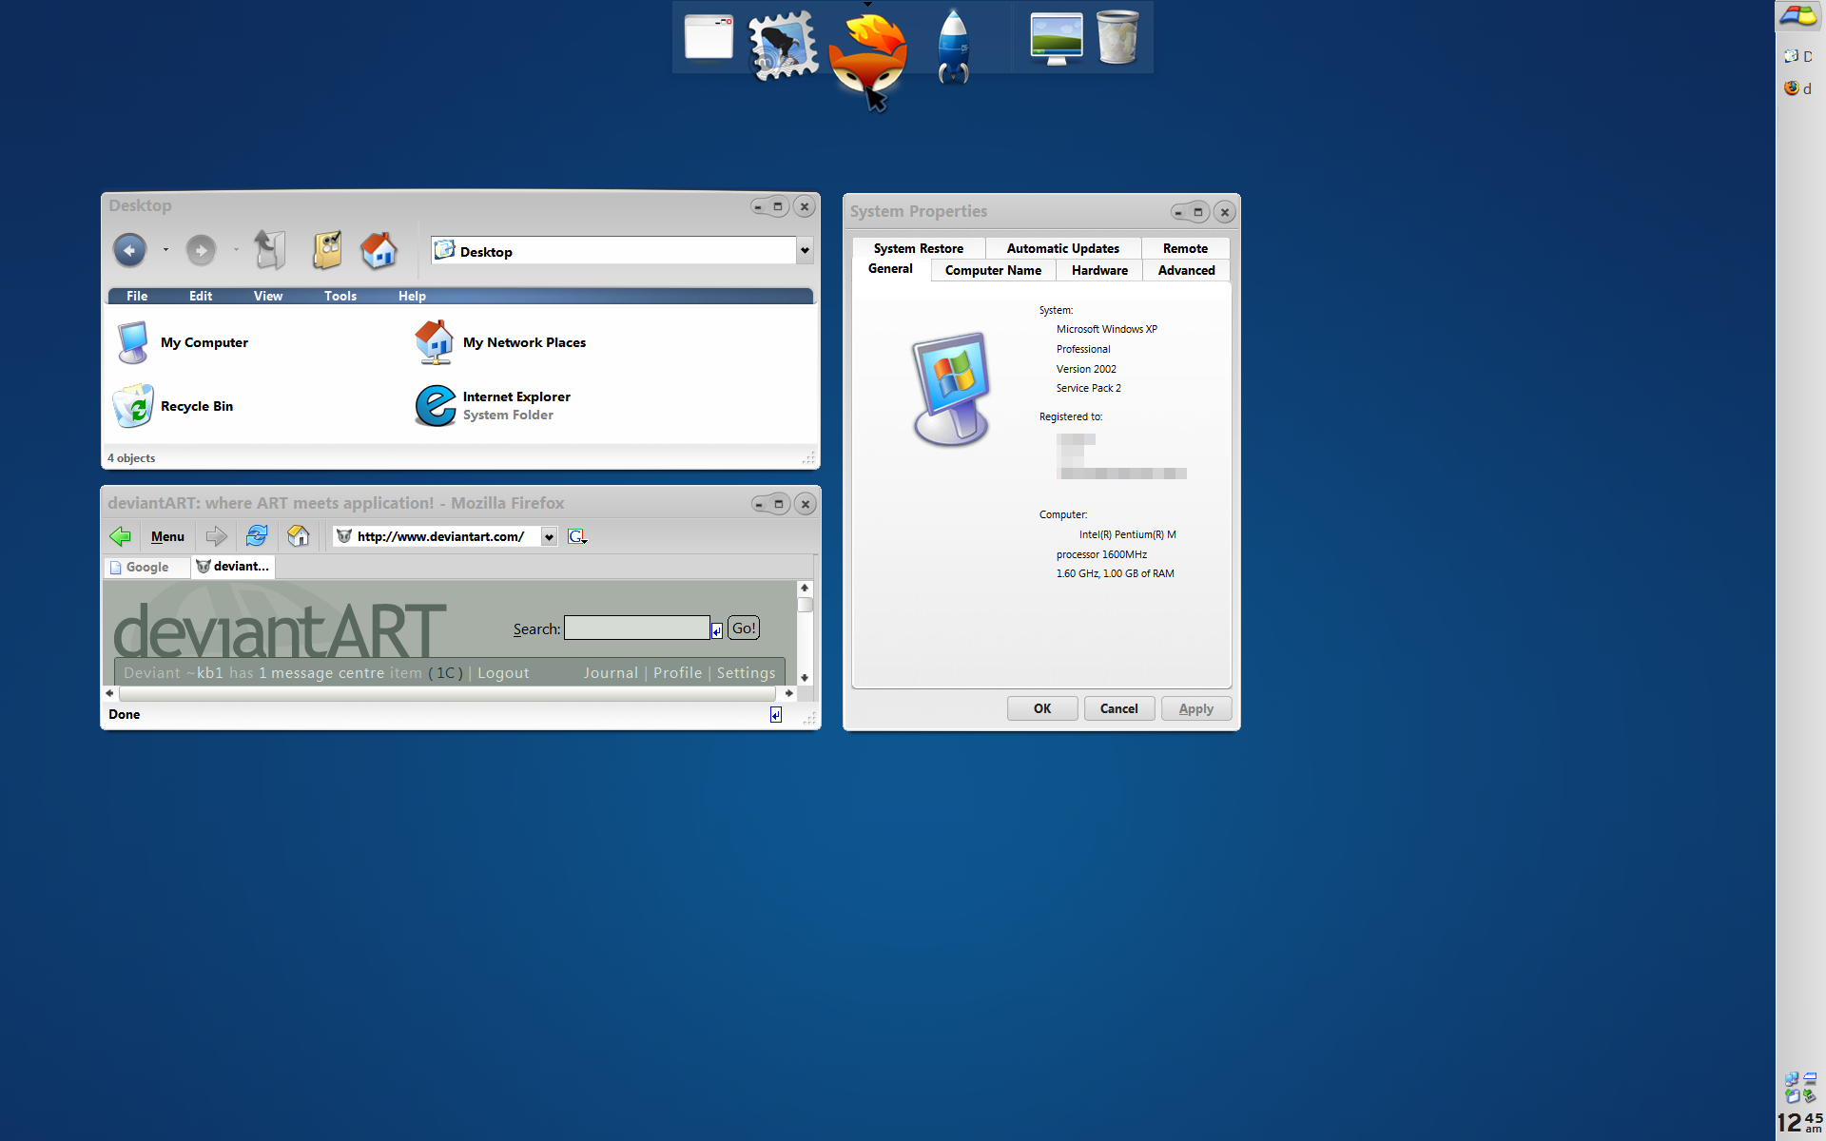Click Firefox home icon
Viewport: 1826px width, 1141px height.
click(x=299, y=535)
